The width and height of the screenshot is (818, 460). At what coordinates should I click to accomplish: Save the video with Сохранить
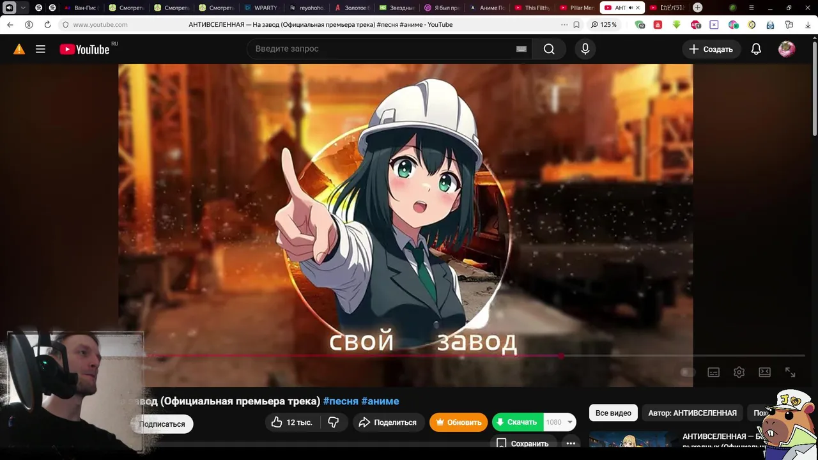coord(523,443)
